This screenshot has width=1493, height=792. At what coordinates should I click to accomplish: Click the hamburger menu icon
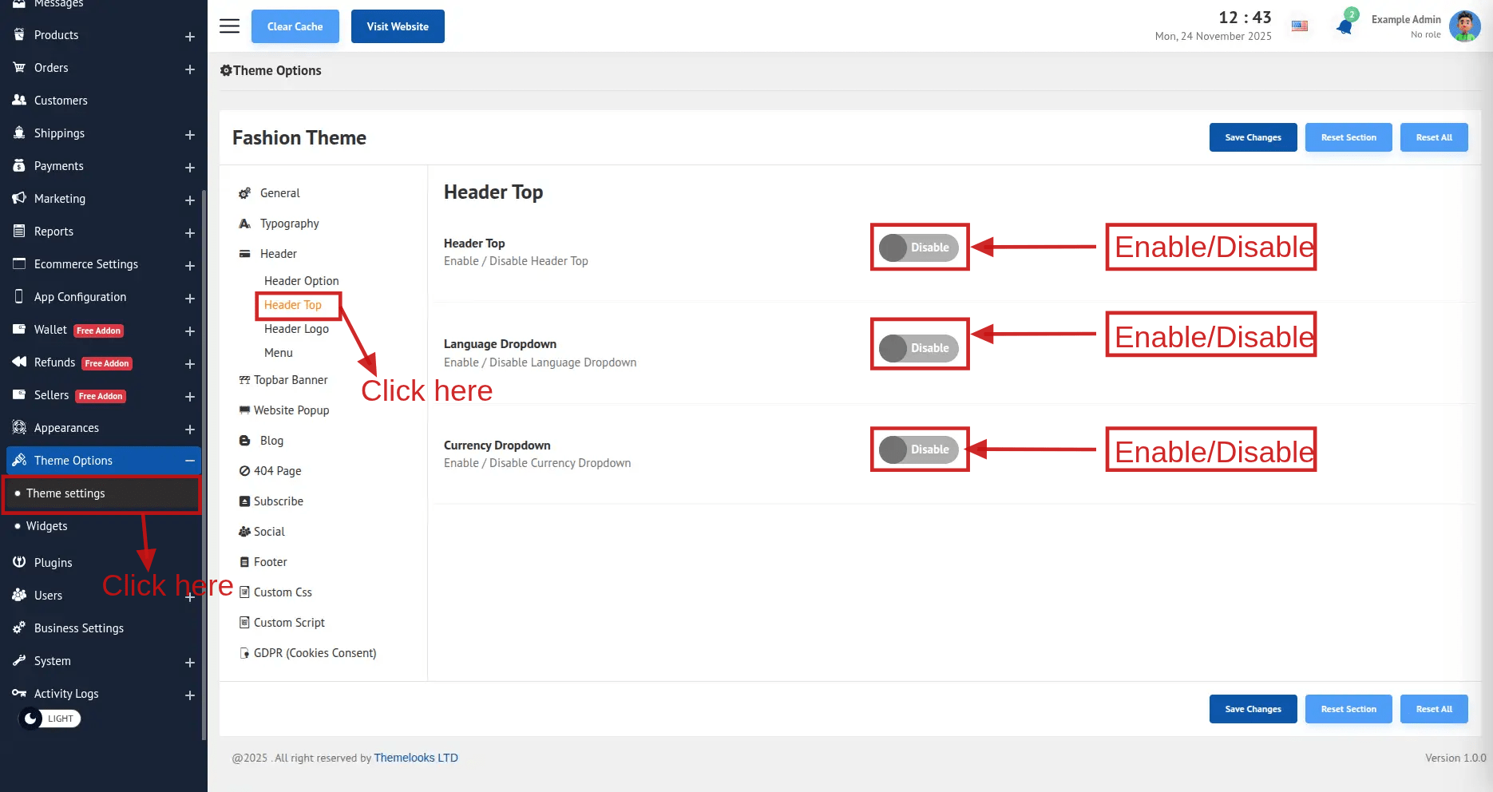[x=229, y=26]
